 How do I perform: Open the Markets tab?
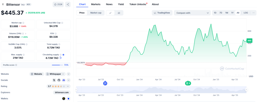click(x=96, y=4)
